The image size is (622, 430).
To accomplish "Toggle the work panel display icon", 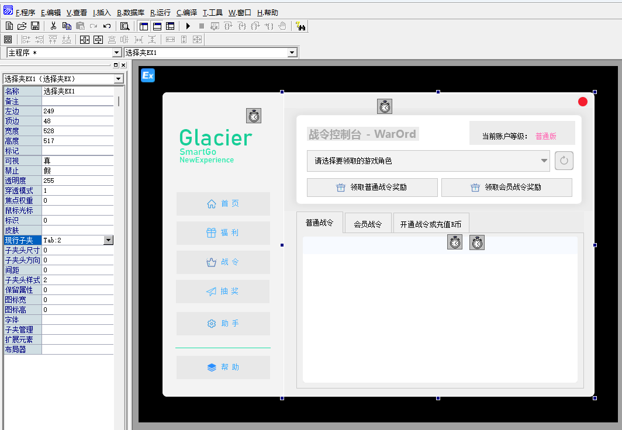I will [x=144, y=26].
